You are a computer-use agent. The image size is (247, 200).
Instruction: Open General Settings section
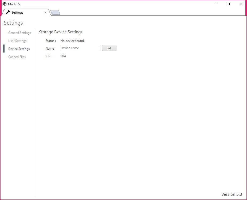coord(19,33)
